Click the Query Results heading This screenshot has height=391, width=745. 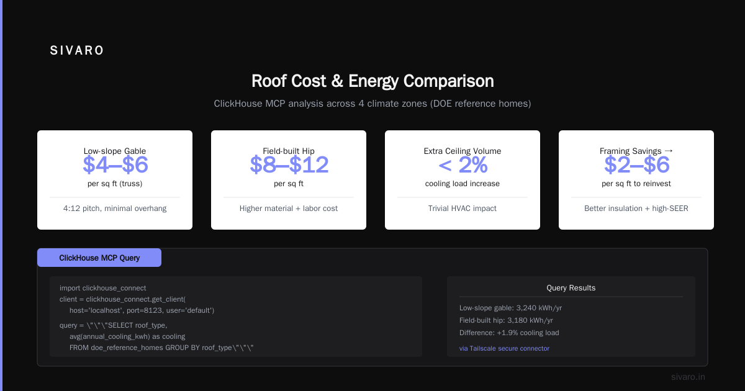[x=571, y=288]
